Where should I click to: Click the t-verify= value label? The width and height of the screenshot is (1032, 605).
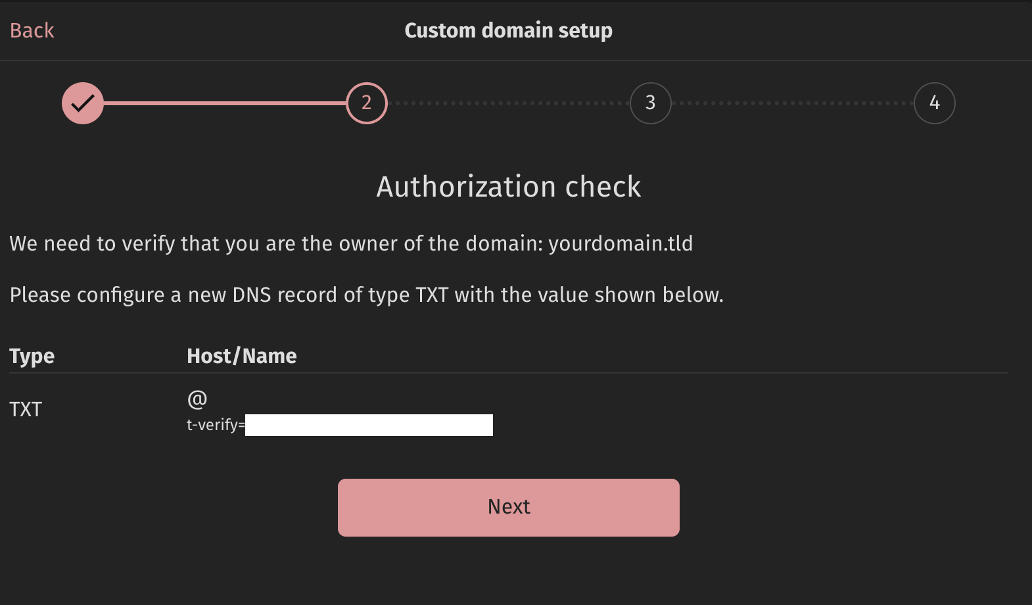(215, 425)
